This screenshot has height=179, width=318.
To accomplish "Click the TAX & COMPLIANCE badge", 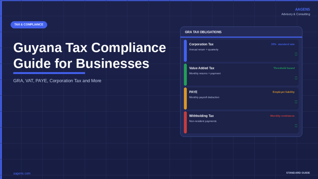I will tap(29, 25).
